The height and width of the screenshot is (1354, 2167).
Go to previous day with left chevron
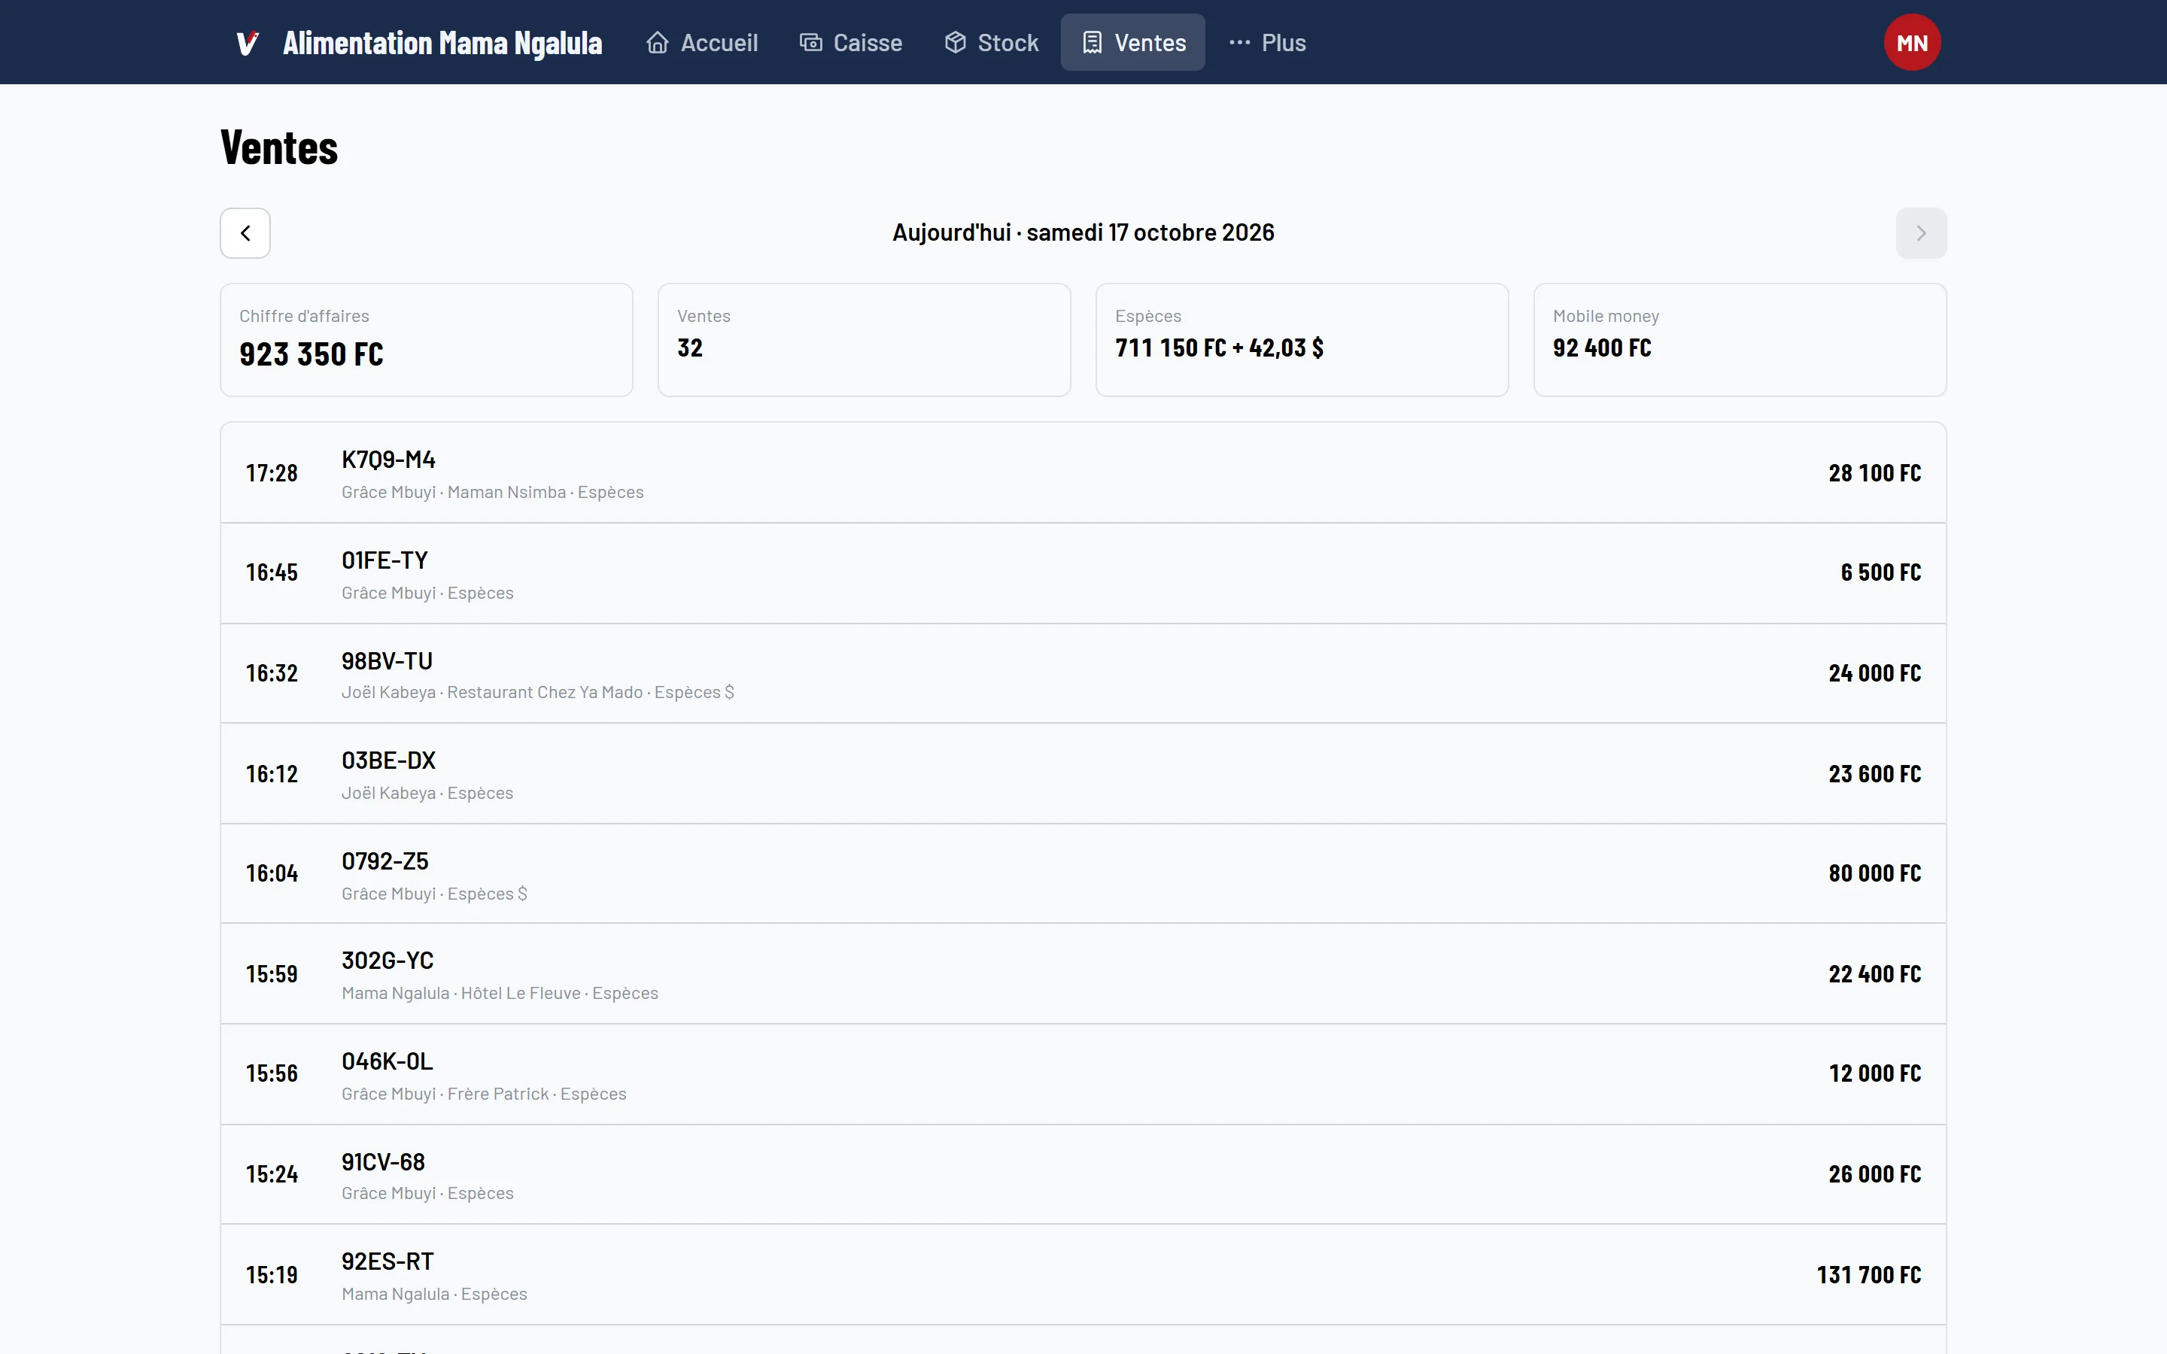pyautogui.click(x=245, y=233)
